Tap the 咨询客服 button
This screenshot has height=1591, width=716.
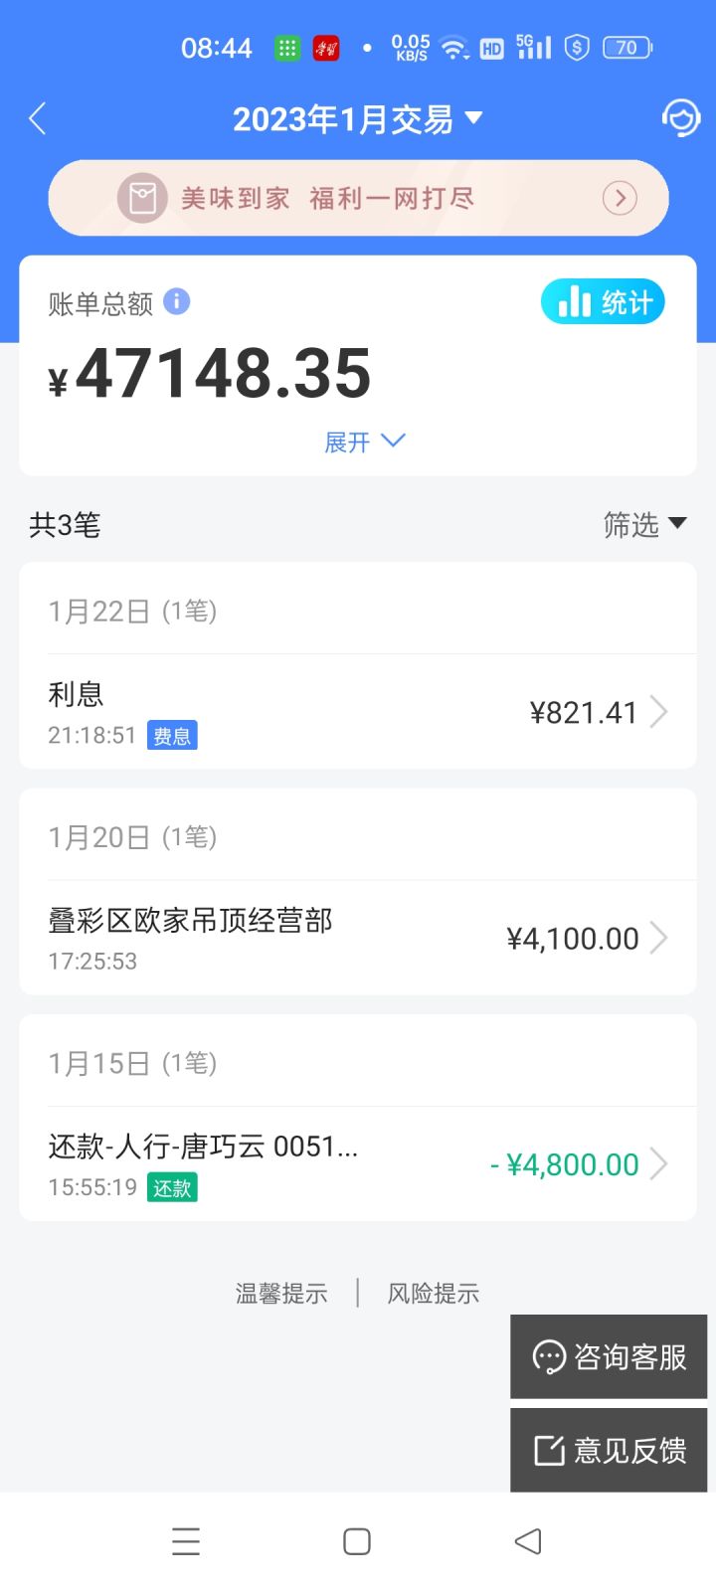tap(609, 1357)
